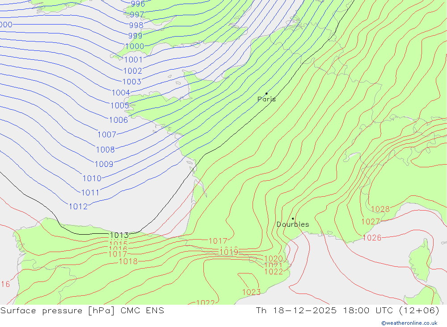Screen dimensions: 447x327
Task: Select the red 1019 isobar label
Action: tap(229, 252)
